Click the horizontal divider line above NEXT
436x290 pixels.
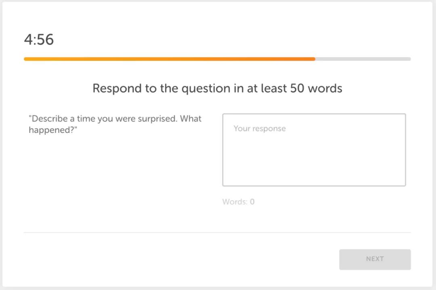pyautogui.click(x=217, y=232)
